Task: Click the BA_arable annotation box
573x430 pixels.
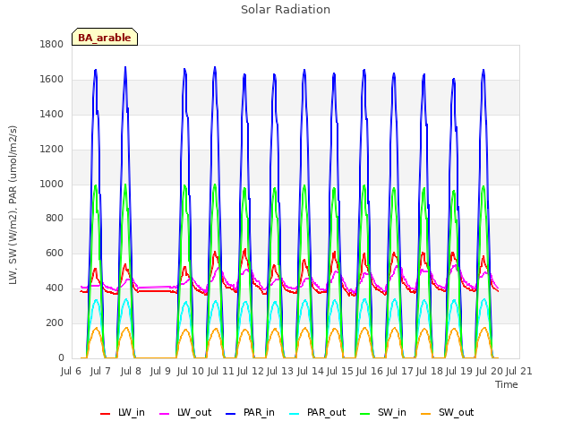Action: click(x=105, y=37)
